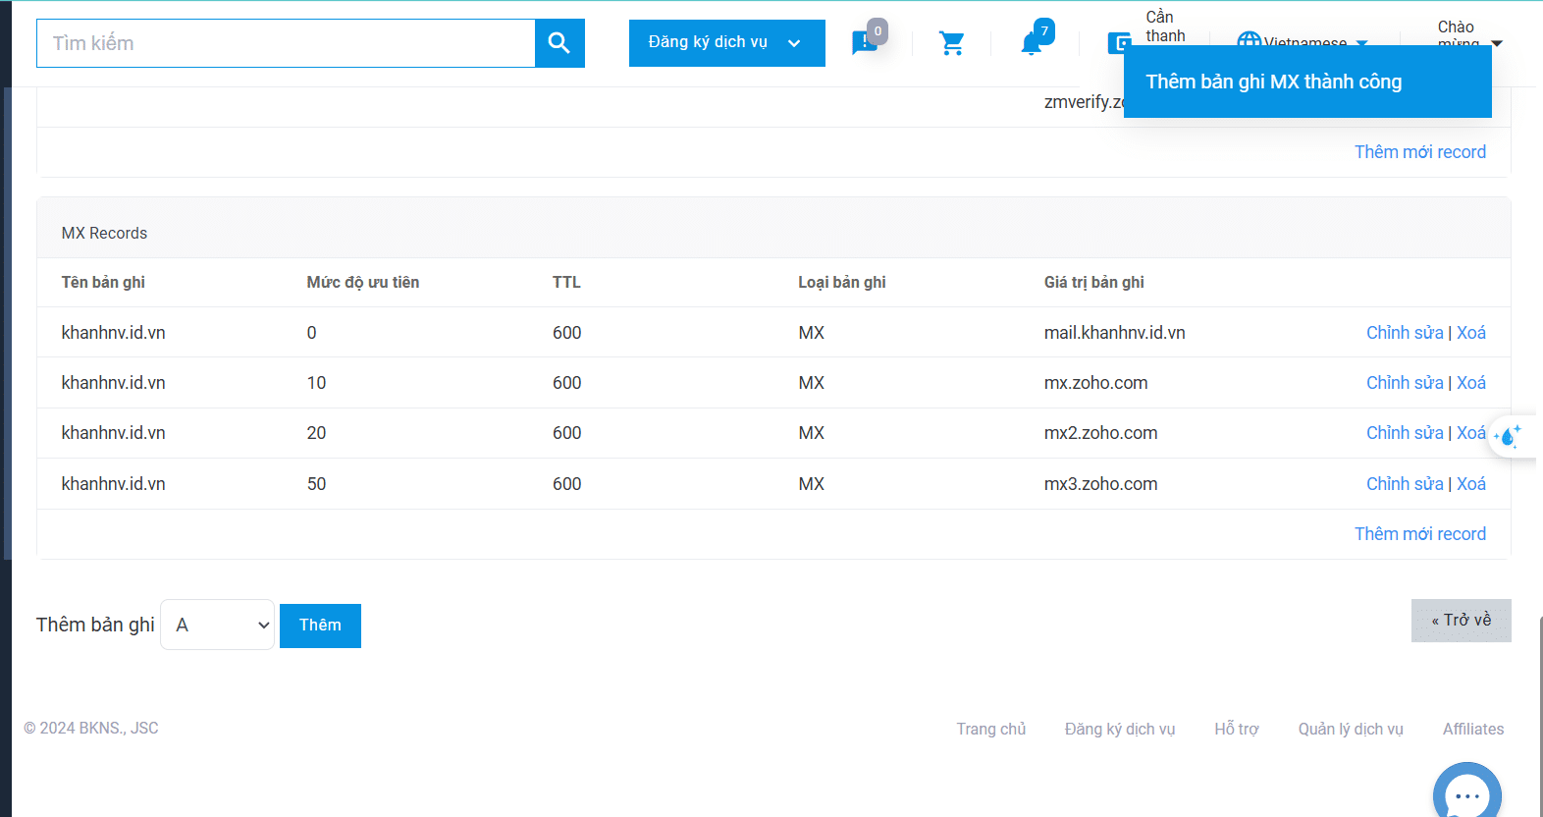Click the Loại bản ghi column header
The width and height of the screenshot is (1543, 817).
(842, 283)
